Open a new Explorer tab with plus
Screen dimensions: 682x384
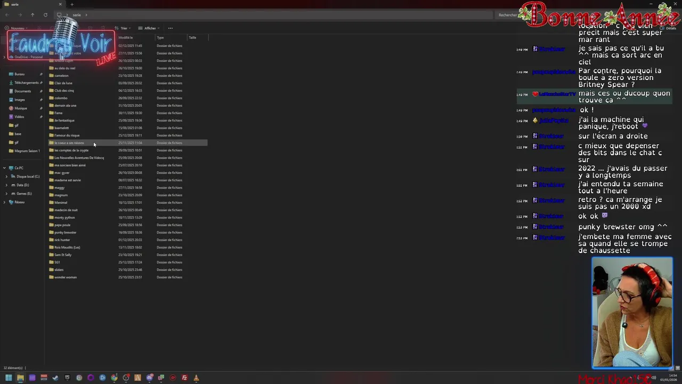coord(72,4)
